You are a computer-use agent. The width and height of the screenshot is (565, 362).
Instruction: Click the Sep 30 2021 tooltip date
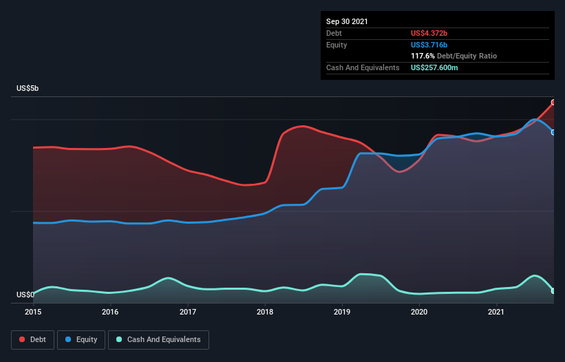(347, 21)
